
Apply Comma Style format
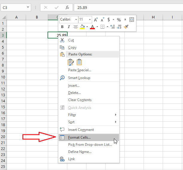pos(125,19)
